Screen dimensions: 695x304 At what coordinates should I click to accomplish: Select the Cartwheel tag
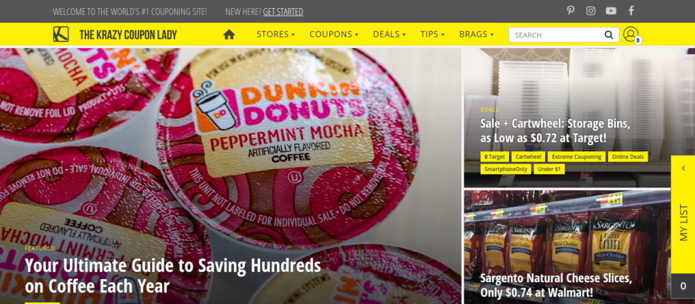click(528, 157)
